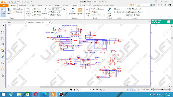The width and height of the screenshot is (173, 97).
Task: Create PDF From File
Action: [x=88, y=12]
